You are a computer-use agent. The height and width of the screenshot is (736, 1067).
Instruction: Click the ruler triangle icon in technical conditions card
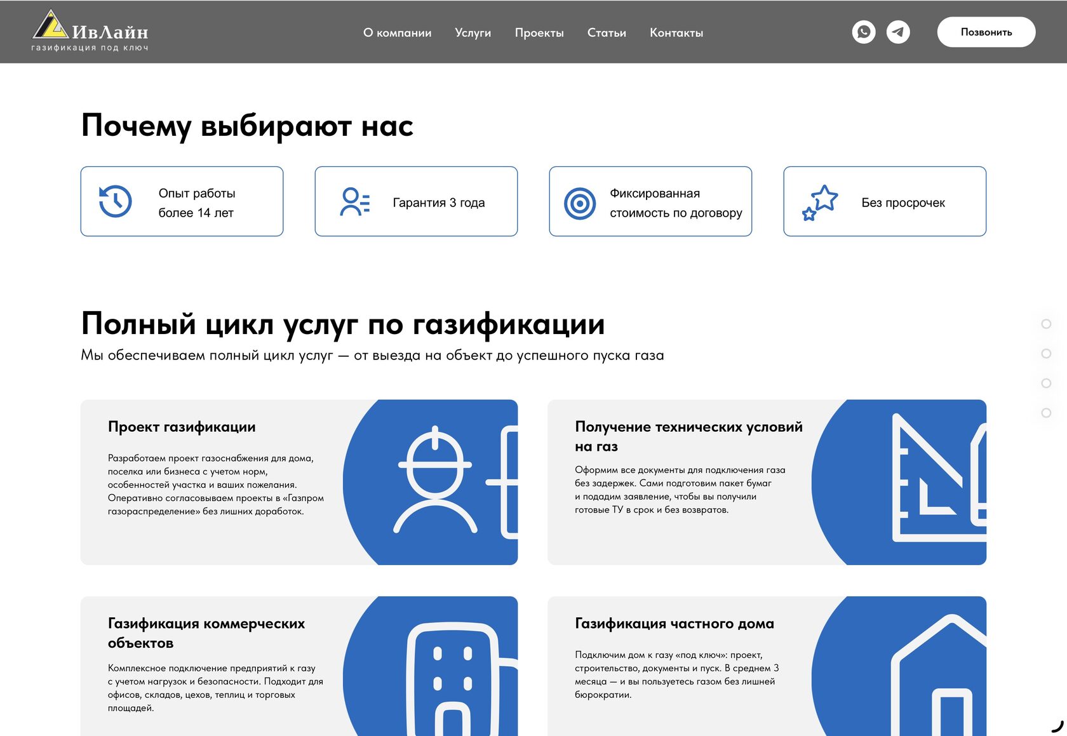pyautogui.click(x=939, y=478)
